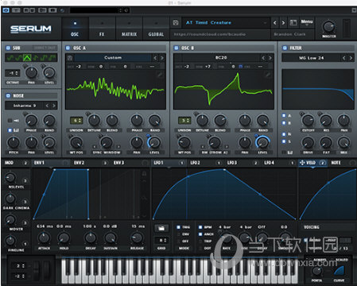
Task: Go to next preset arrow
Action: pyautogui.click(x=283, y=23)
